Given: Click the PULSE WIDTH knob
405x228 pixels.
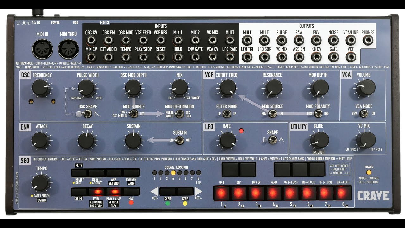Looking at the screenshot, I should coord(87,88).
